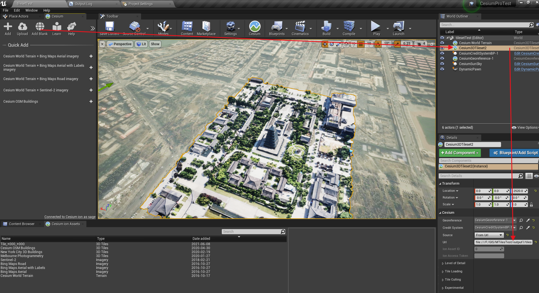
Task: Open the Source dropdown set to From Url
Action: point(489,235)
